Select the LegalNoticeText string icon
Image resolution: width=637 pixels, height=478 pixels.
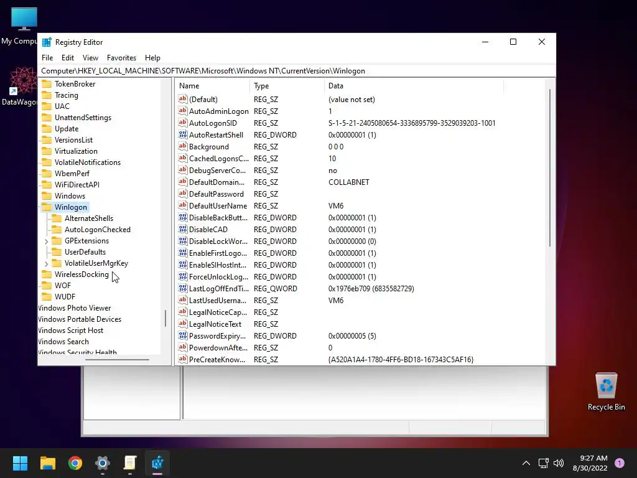183,324
